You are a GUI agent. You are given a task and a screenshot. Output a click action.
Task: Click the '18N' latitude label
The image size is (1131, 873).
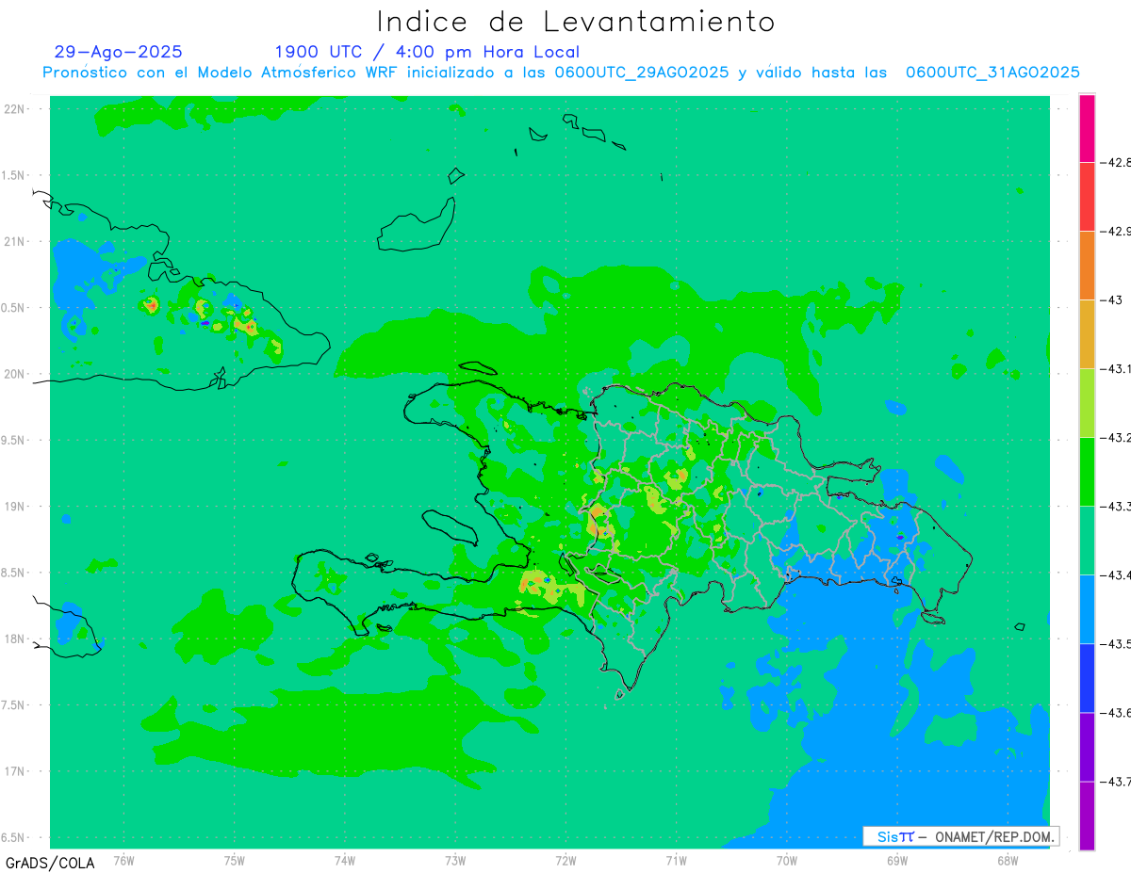click(16, 639)
